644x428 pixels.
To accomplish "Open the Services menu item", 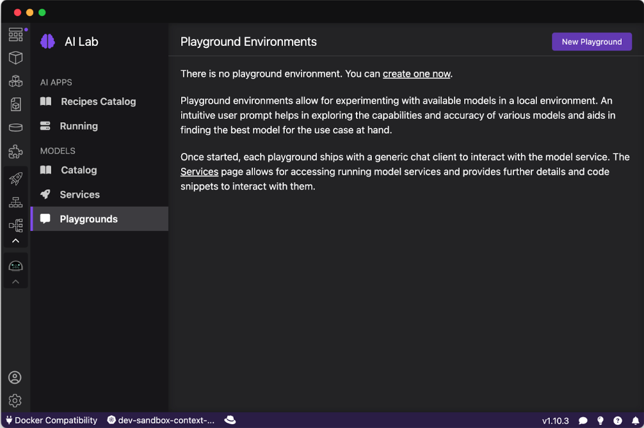I will [x=79, y=194].
